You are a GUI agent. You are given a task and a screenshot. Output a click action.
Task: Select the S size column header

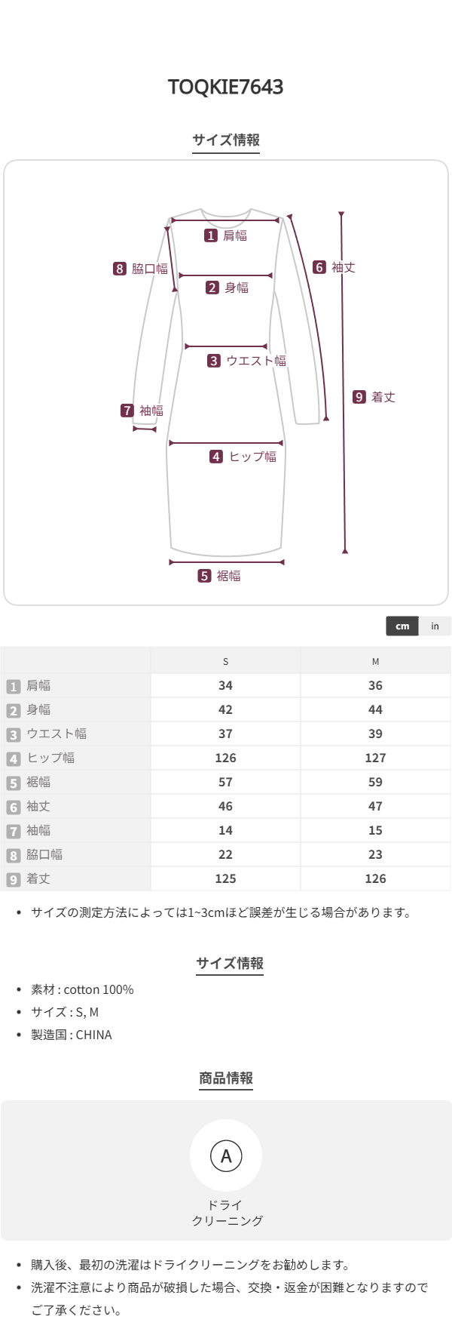pyautogui.click(x=225, y=661)
